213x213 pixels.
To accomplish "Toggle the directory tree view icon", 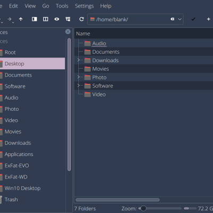I will (x=68, y=19).
